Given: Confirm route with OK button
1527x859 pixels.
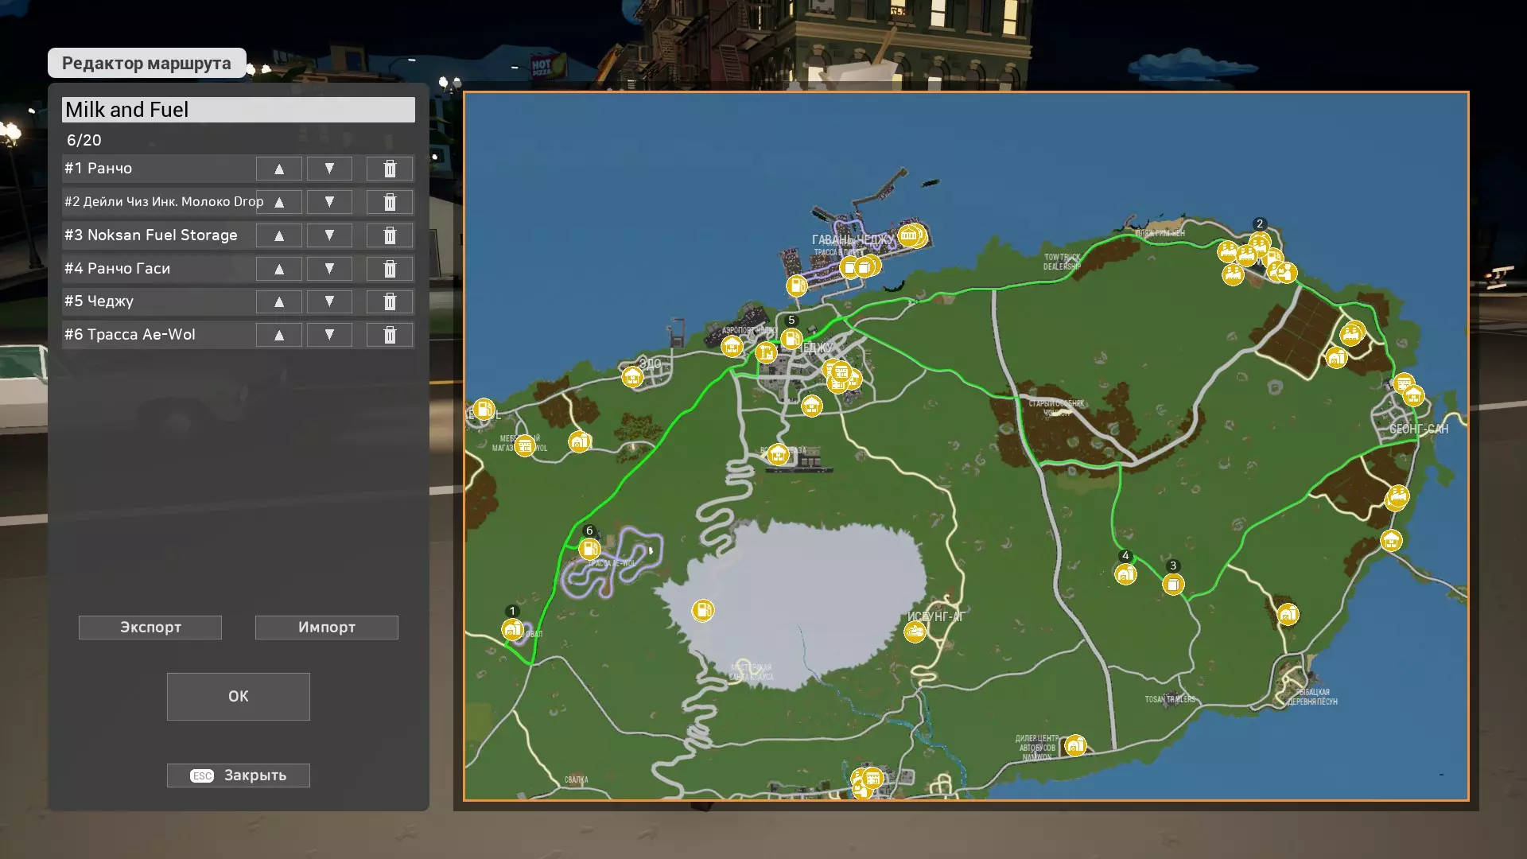Looking at the screenshot, I should [x=238, y=696].
